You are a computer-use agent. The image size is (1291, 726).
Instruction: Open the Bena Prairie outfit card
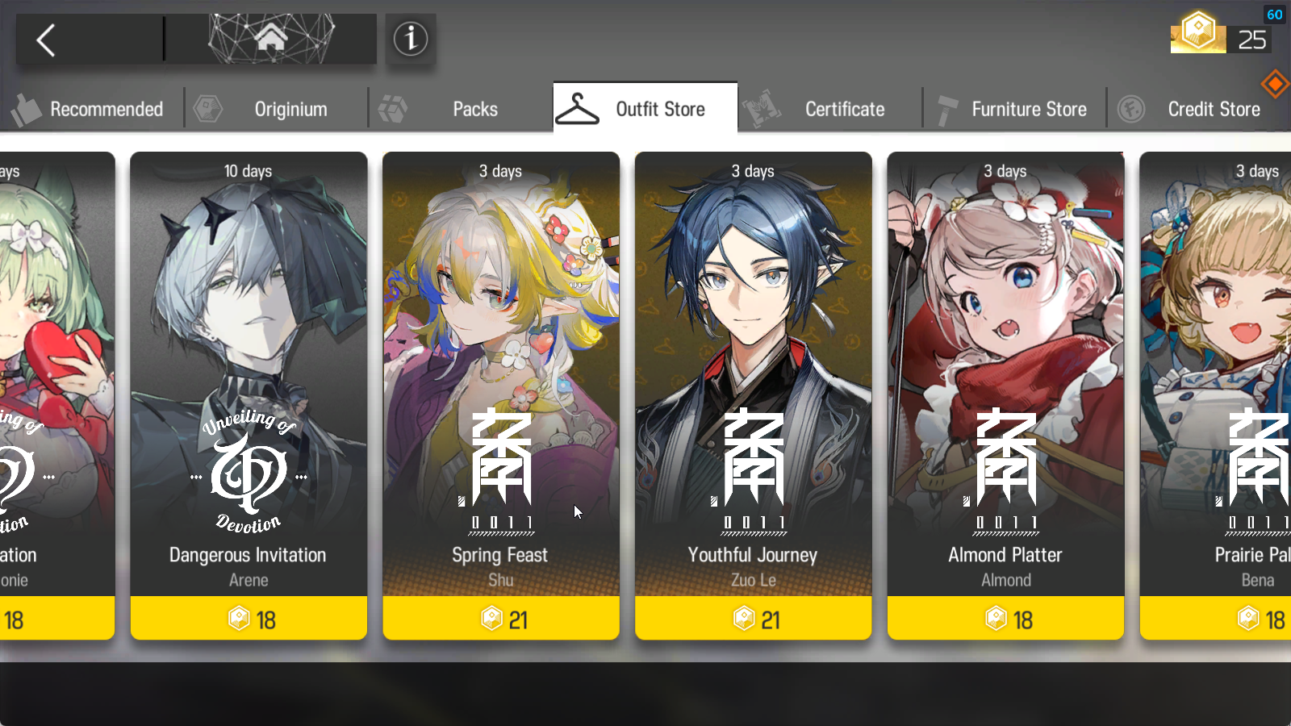1215,374
